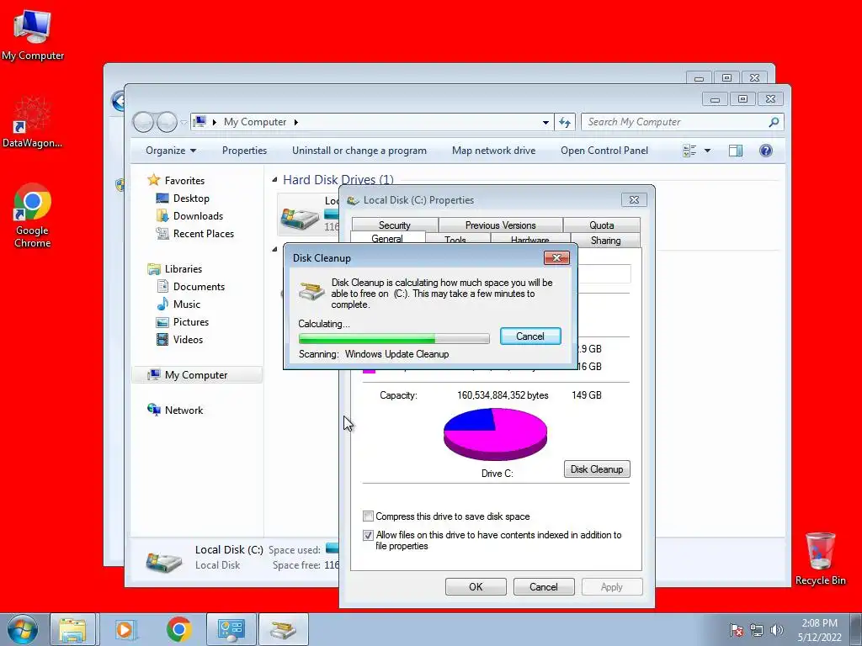
Task: Select the Control Panel taskbar item
Action: click(231, 629)
